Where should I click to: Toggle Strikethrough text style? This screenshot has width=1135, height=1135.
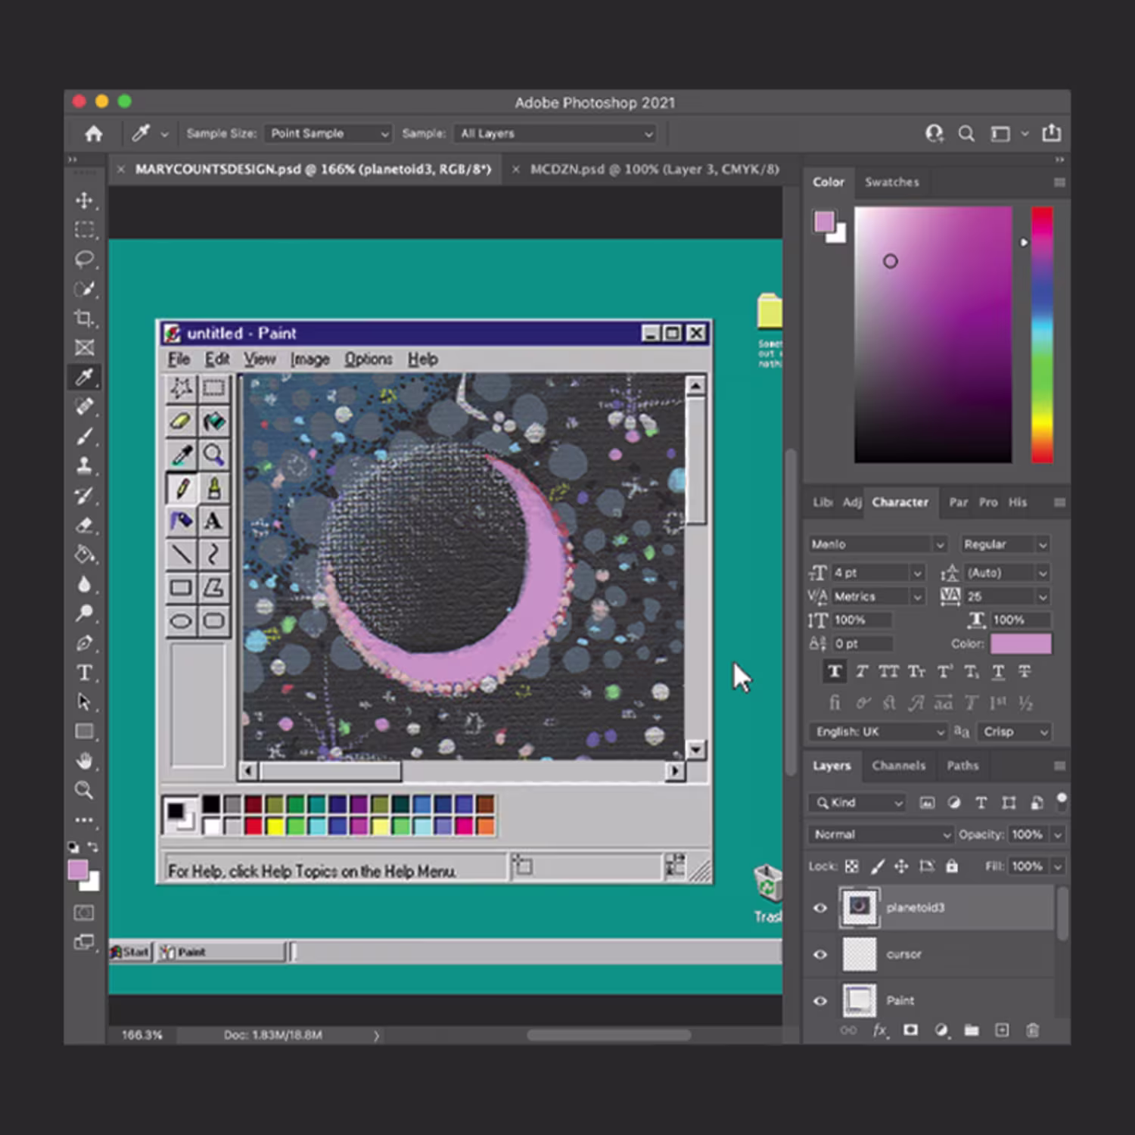(x=1025, y=671)
